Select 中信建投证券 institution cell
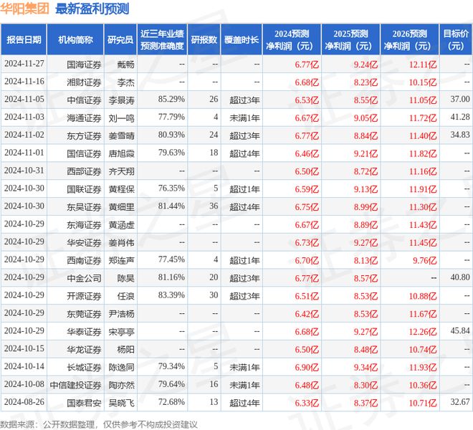 coord(75,385)
